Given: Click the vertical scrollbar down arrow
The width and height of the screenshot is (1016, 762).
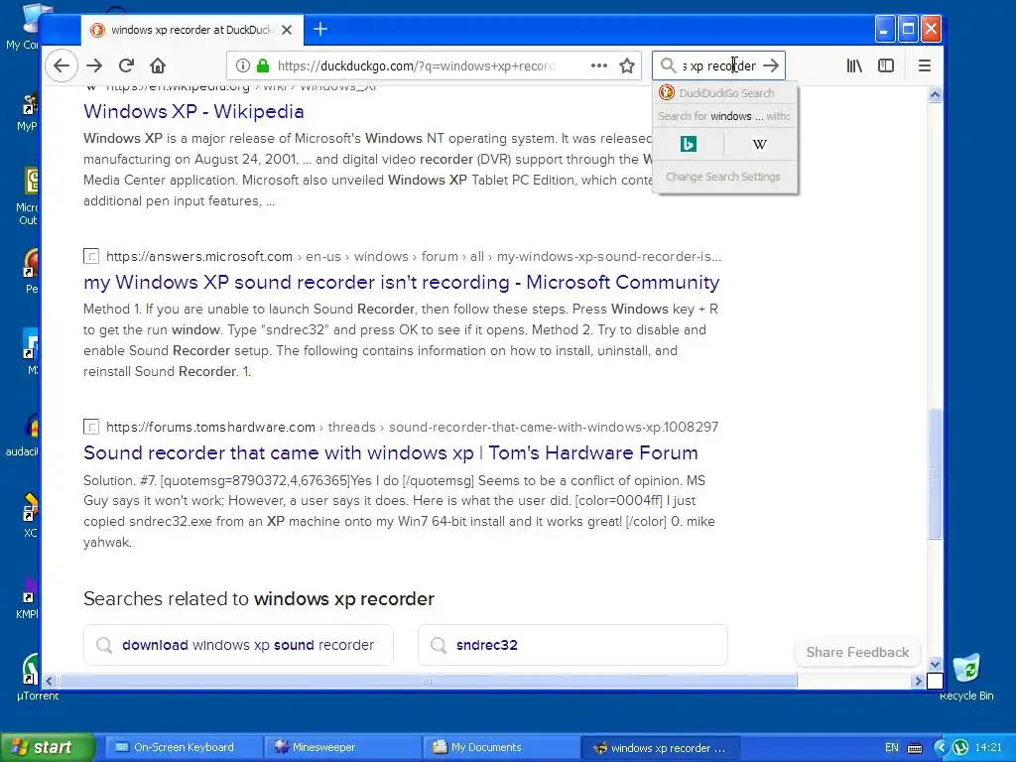Looking at the screenshot, I should pyautogui.click(x=935, y=664).
